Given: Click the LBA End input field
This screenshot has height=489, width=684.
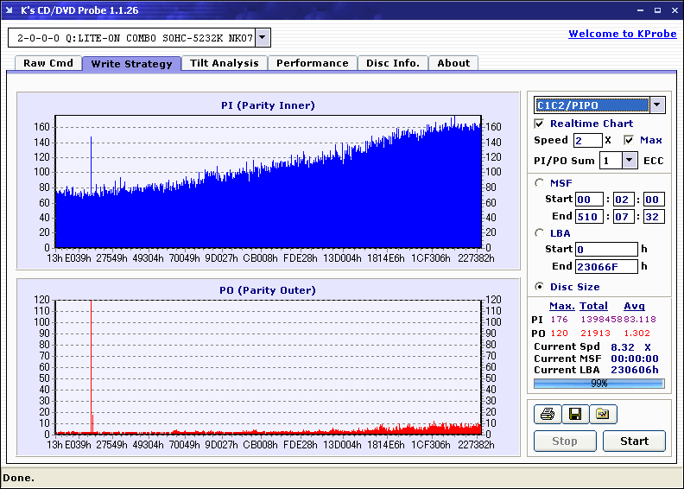Looking at the screenshot, I should pos(606,266).
